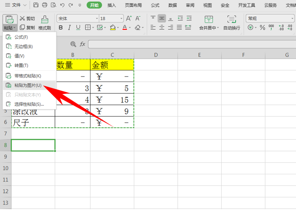Toggle vertical middle alignment
The width and height of the screenshot is (296, 211).
pos(162,18)
